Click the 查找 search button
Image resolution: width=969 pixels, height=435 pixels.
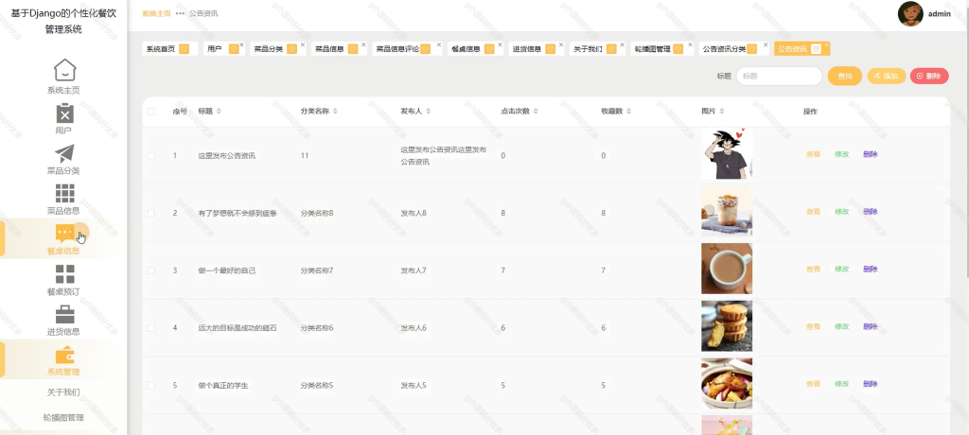845,76
